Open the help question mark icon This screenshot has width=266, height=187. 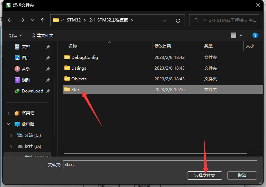[x=255, y=35]
